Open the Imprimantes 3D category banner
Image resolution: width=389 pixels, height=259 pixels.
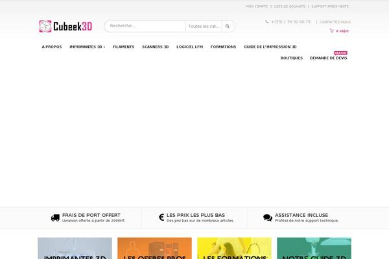(75, 249)
